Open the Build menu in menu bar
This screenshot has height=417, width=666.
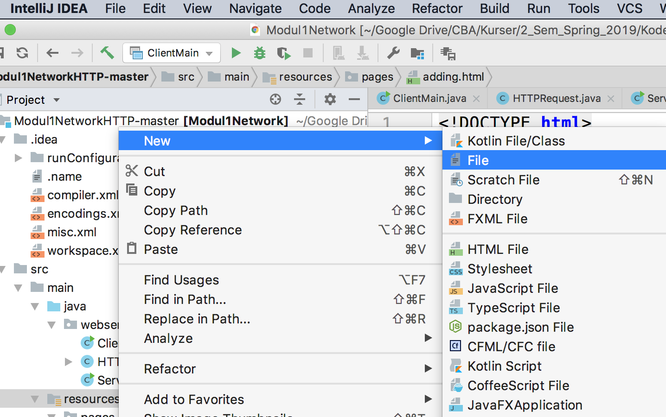495,8
